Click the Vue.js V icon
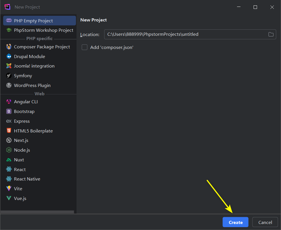The height and width of the screenshot is (230, 281). coord(9,198)
